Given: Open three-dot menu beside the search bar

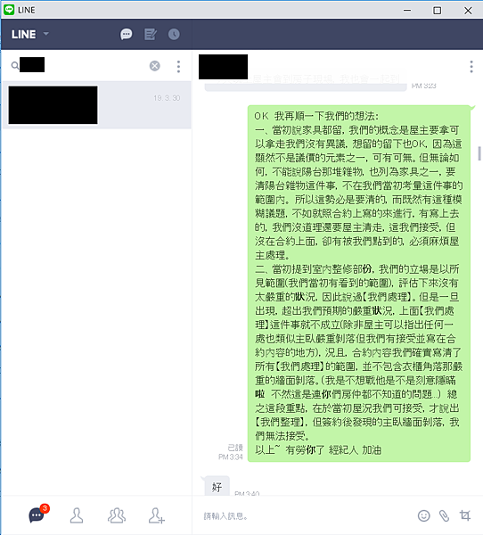Looking at the screenshot, I should (x=178, y=67).
